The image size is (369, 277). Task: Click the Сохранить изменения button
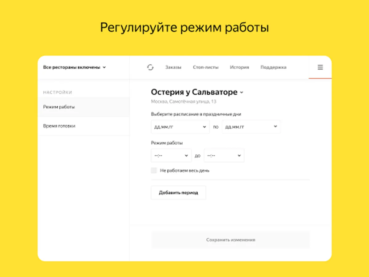pos(230,240)
